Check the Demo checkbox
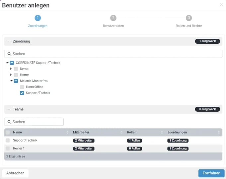226x179 pixels. coord(16,69)
